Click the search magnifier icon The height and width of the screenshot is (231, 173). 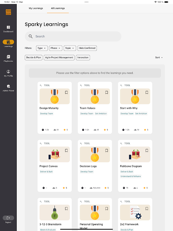(31, 36)
